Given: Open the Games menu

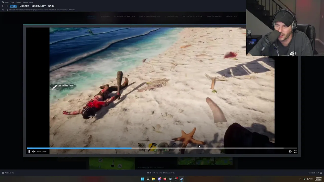Looking at the screenshot, I should pyautogui.click(x=25, y=2).
